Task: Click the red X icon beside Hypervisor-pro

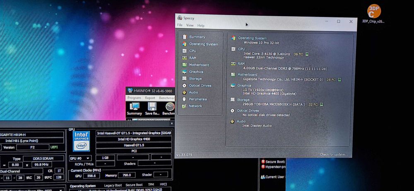Action: (263, 167)
